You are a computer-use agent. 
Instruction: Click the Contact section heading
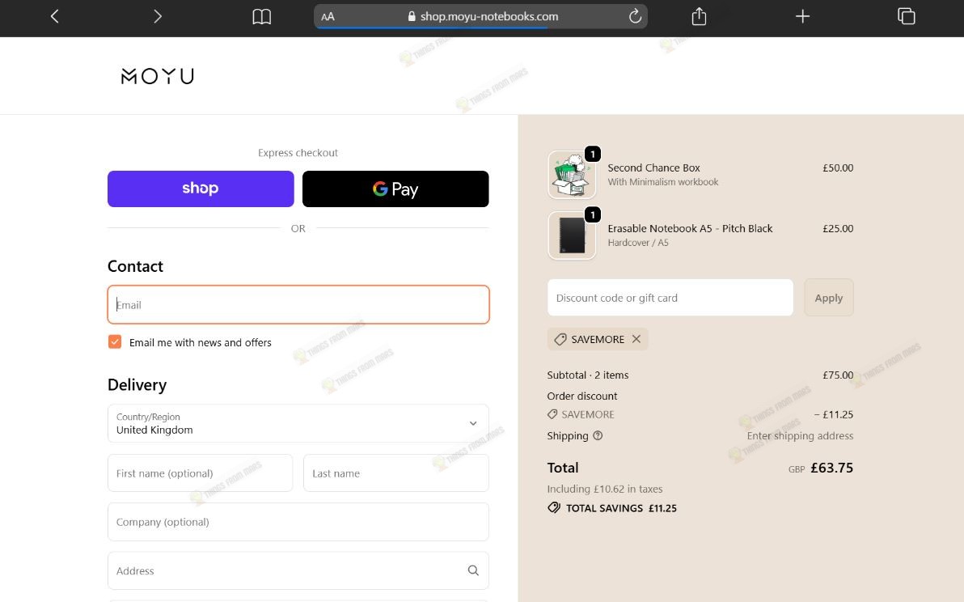(x=135, y=266)
